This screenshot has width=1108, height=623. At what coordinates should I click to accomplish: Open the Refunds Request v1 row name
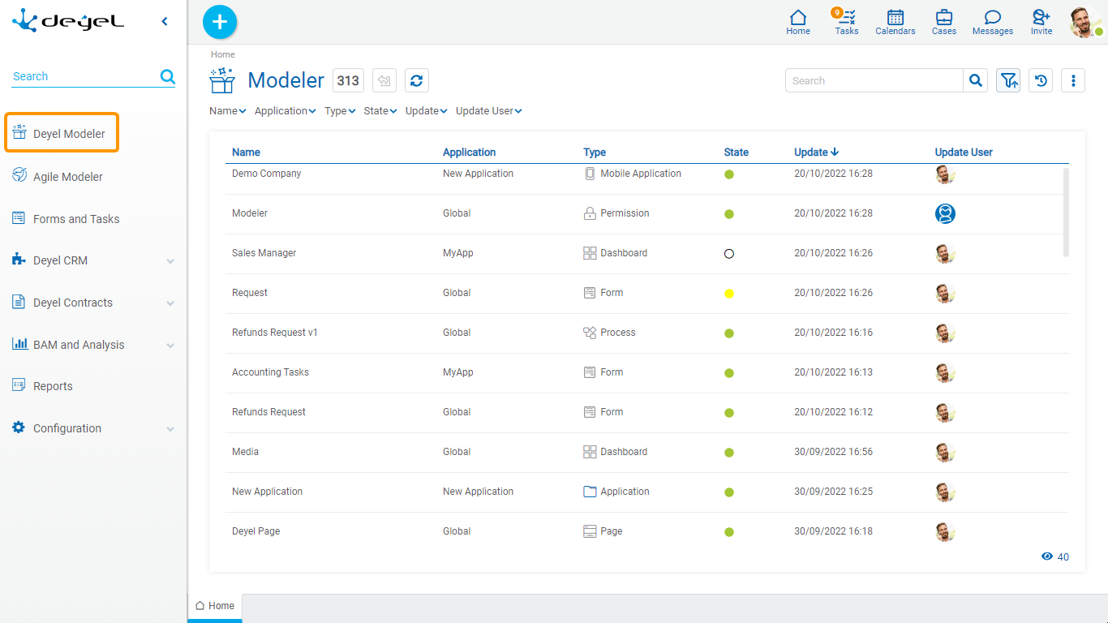[x=275, y=333]
